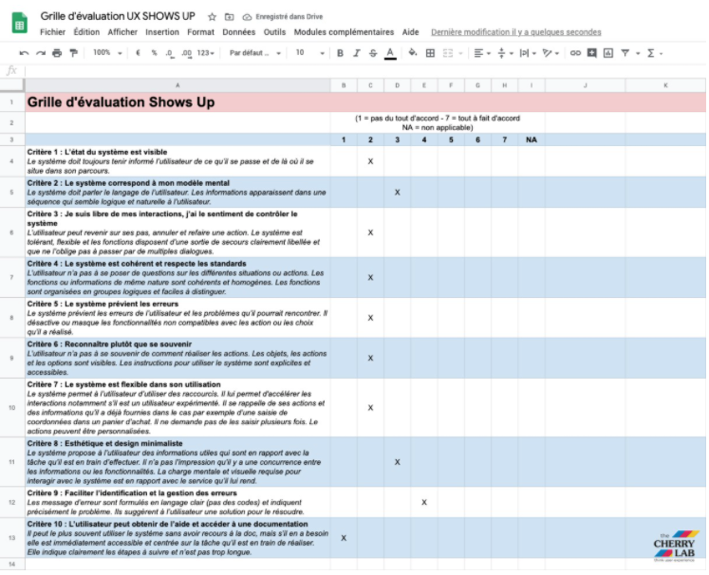Increase decimal places icon
Image resolution: width=709 pixels, height=575 pixels.
(x=186, y=53)
